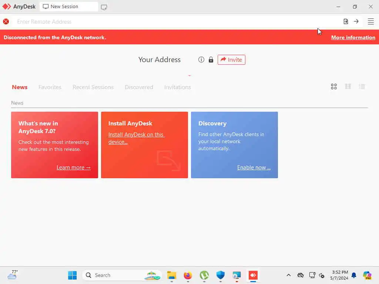Click the Discovery card title
Viewport: 379px width, 284px height.
pos(212,124)
